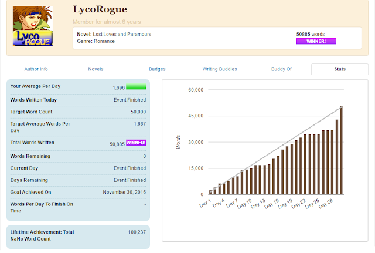Viewport: 375px width, 253px height.
Task: Click the total value '50,885'
Action: click(117, 144)
